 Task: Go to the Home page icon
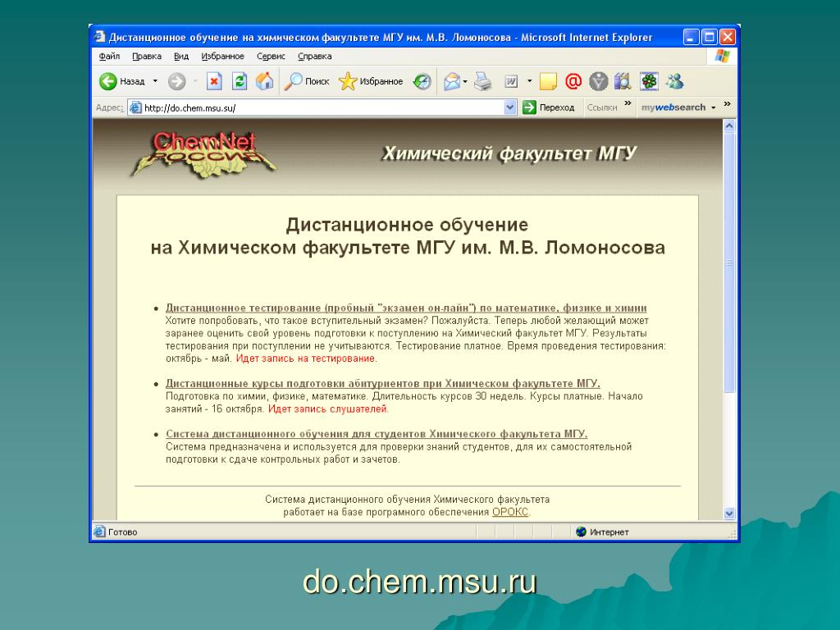click(265, 81)
